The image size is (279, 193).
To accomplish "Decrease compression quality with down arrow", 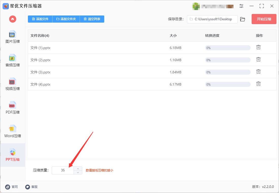I will pos(78,172).
